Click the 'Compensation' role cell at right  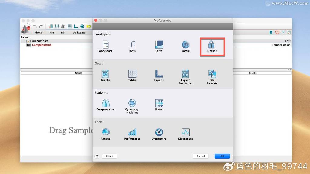coord(281,45)
